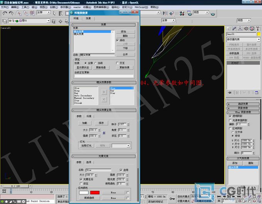
Task: Click Configure Modifier Sets icon
Action: 257,93
